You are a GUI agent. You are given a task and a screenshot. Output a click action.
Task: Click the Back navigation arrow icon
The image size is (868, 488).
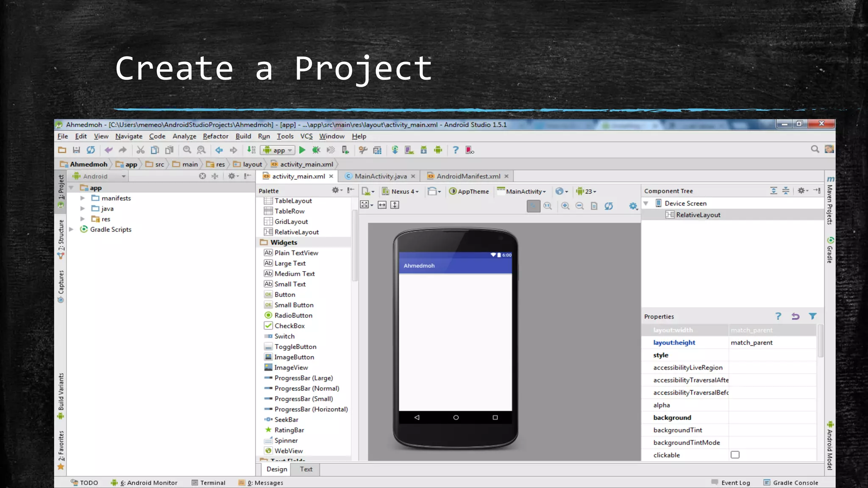219,150
